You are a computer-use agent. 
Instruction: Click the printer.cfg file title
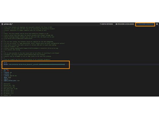[8, 24]
